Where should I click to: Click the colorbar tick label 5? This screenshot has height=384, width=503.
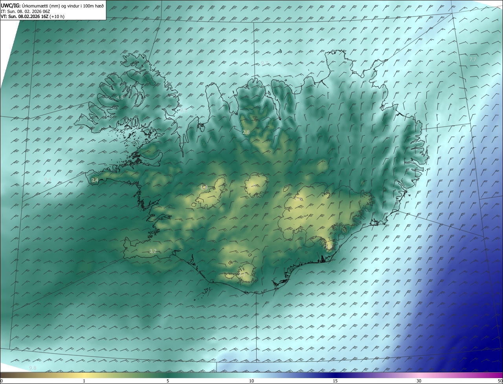click(168, 381)
